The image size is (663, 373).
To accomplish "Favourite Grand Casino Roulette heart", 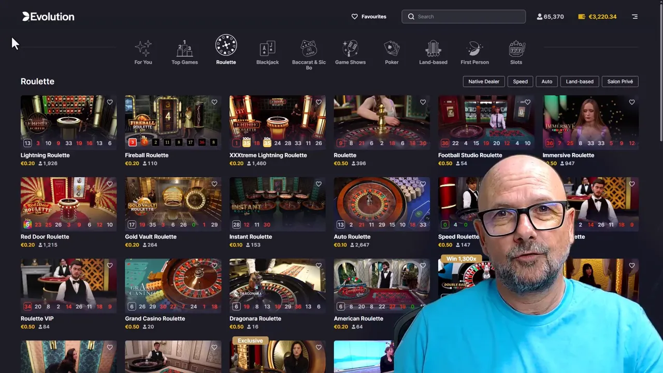I will click(214, 265).
